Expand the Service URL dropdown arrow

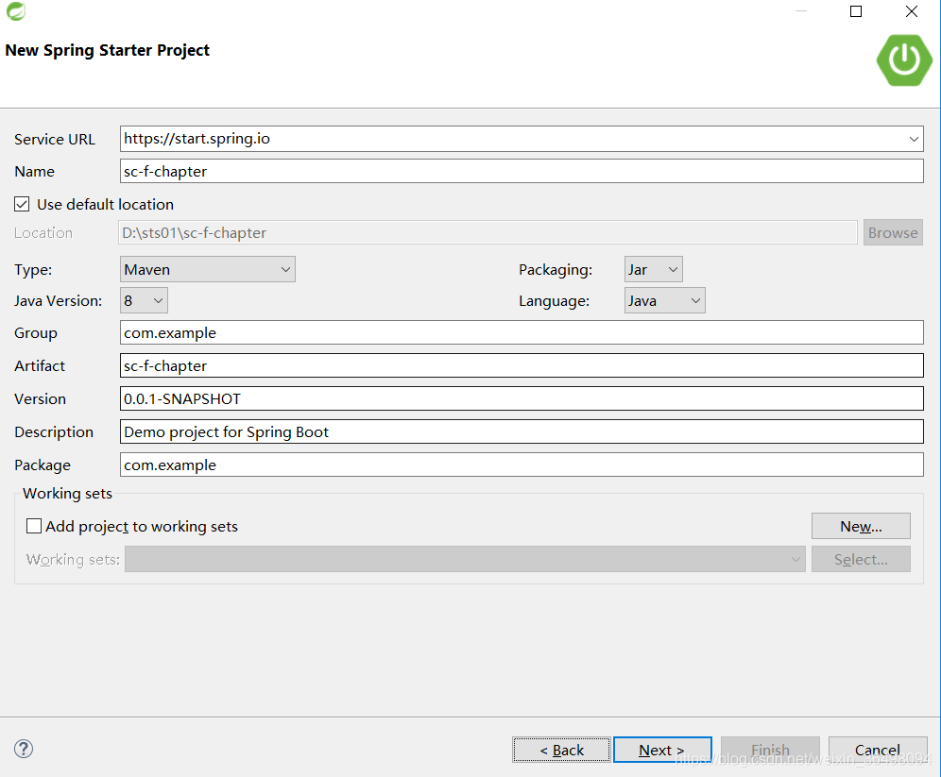pos(914,139)
